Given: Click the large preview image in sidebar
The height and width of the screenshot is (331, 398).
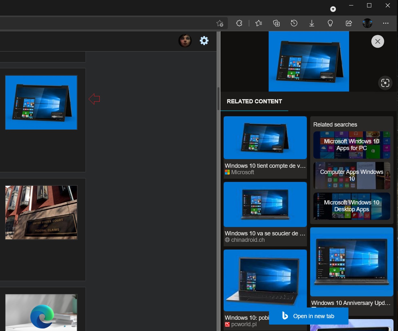Looking at the screenshot, I should click(x=309, y=61).
